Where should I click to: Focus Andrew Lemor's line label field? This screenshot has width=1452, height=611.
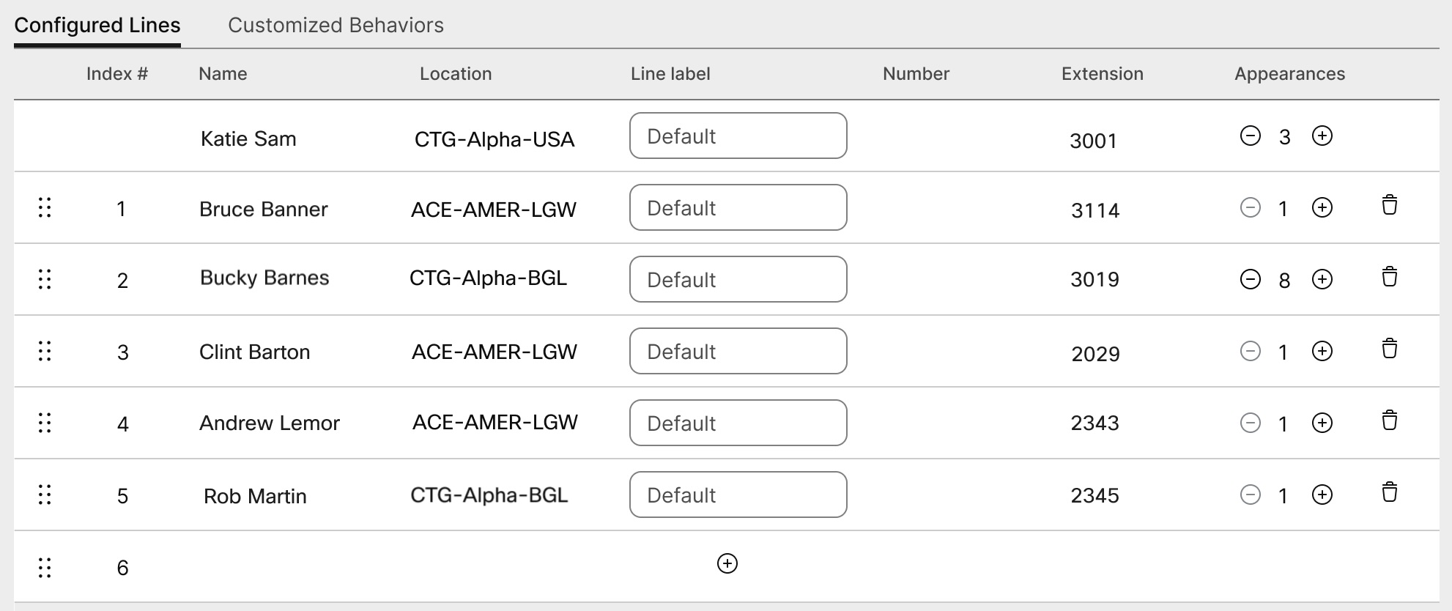tap(738, 423)
